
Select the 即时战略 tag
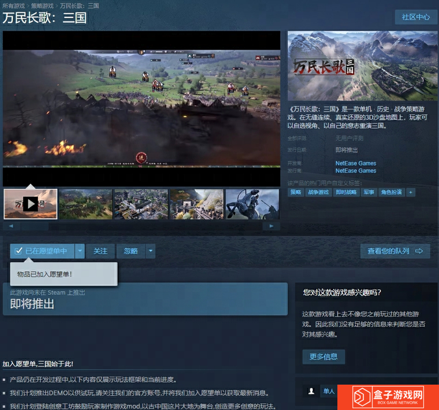coord(346,192)
